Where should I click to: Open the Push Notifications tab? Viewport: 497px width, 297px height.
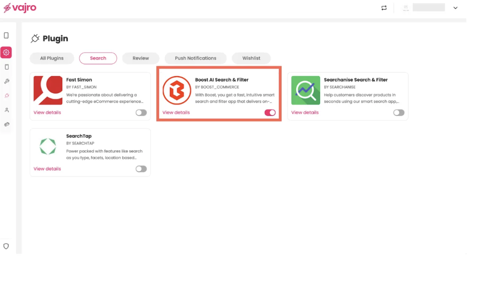tap(196, 58)
